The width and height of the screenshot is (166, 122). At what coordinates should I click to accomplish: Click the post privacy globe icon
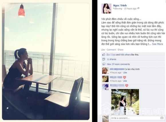pyautogui.click(x=138, y=8)
